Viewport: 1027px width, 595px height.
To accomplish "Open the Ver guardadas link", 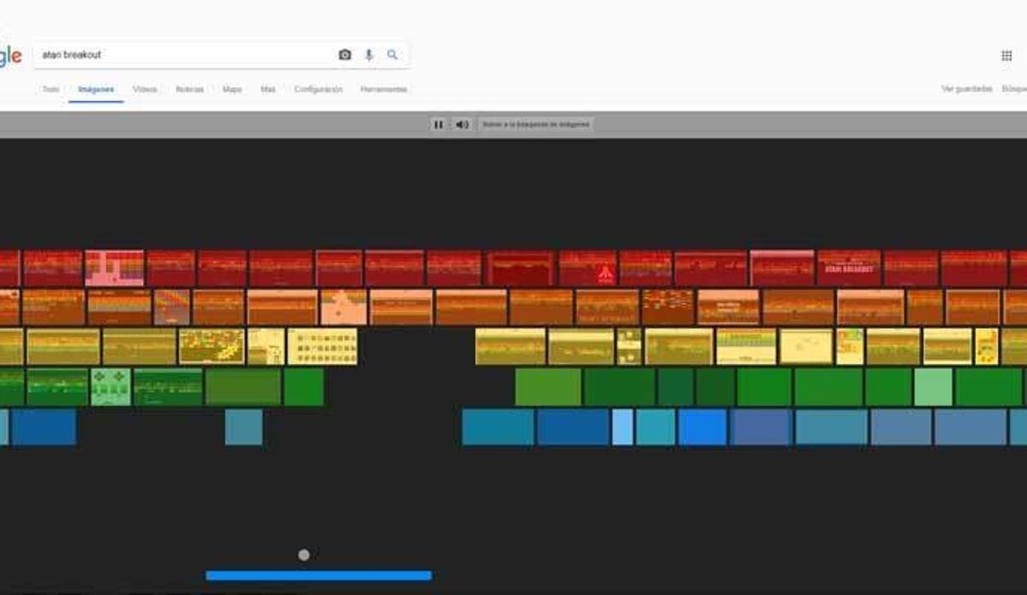I will click(x=966, y=89).
